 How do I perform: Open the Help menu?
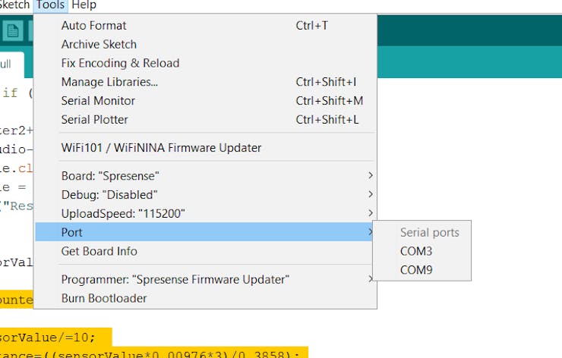pos(84,5)
